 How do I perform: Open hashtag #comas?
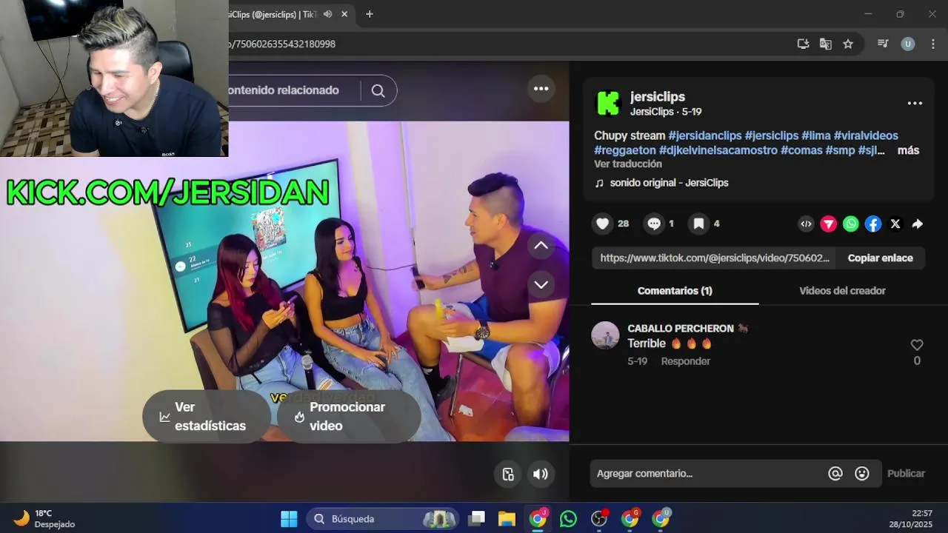pos(801,150)
